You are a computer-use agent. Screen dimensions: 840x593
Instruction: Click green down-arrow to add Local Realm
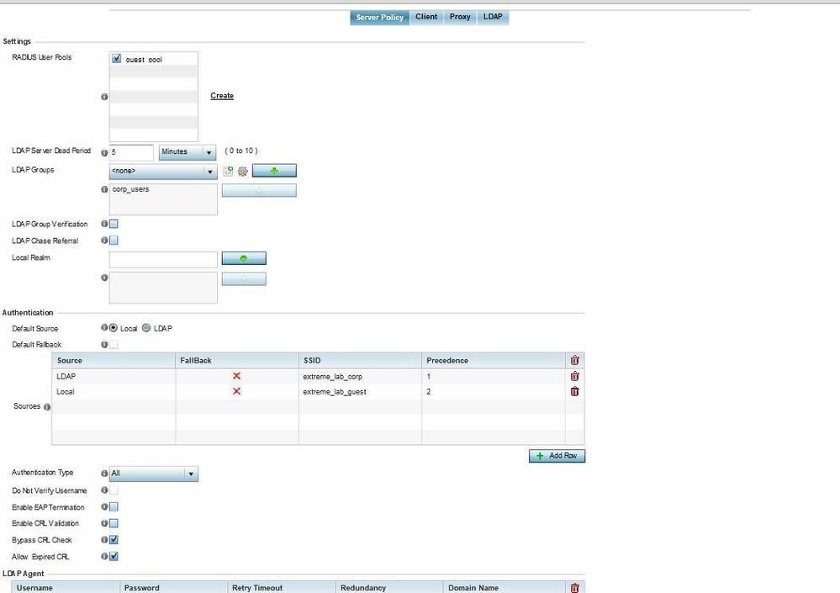coord(244,258)
